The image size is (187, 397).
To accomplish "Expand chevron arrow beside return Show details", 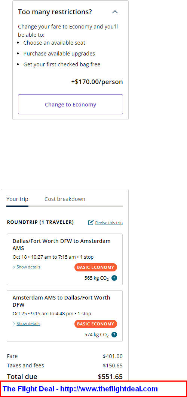I will [14, 324].
